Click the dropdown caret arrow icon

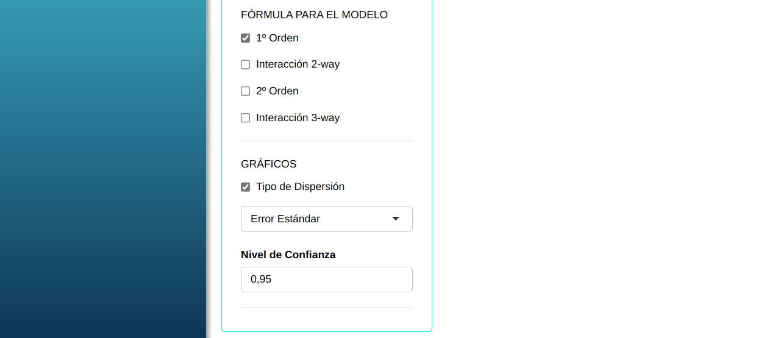tap(396, 219)
